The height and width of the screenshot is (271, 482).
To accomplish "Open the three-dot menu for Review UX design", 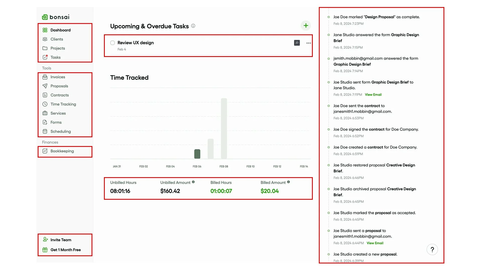I will pyautogui.click(x=309, y=43).
